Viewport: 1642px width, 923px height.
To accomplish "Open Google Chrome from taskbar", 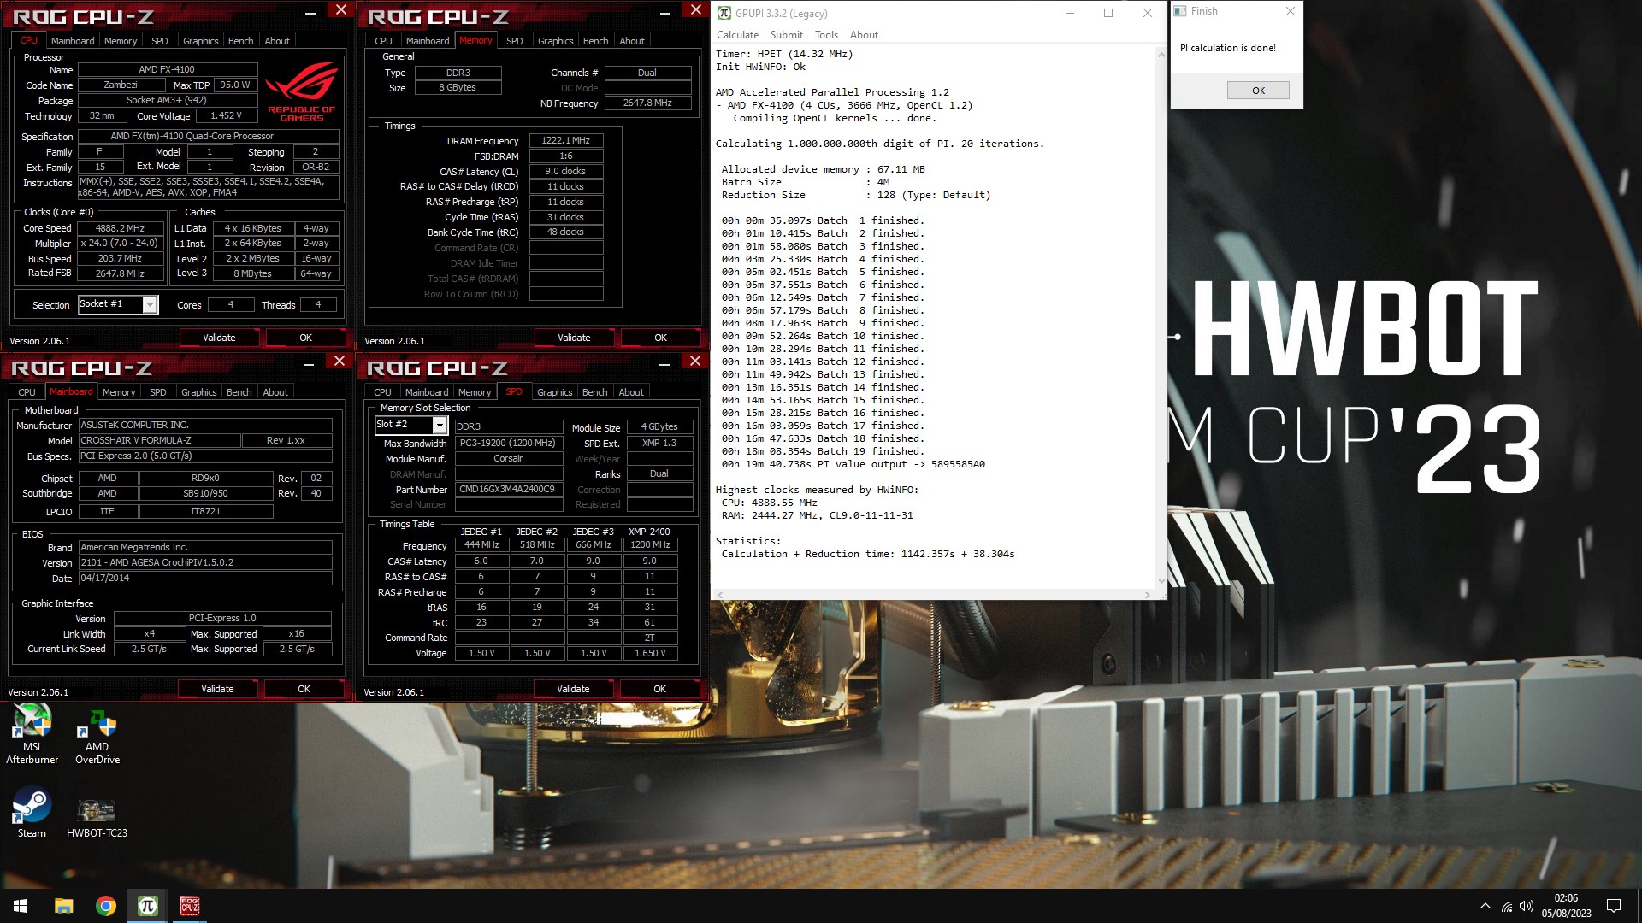I will [105, 906].
